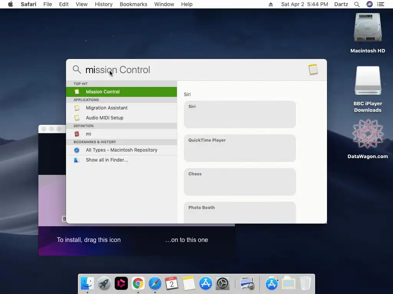Open Preview app icon in Dock
393x294 pixels.
247,284
